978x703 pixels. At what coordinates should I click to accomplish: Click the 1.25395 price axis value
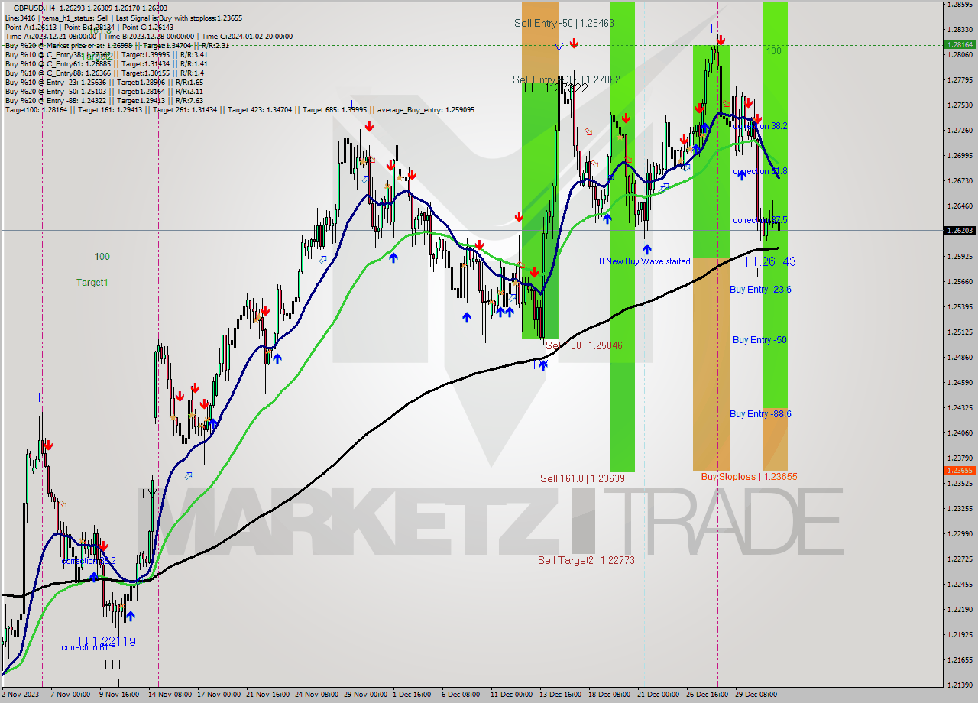coord(960,306)
